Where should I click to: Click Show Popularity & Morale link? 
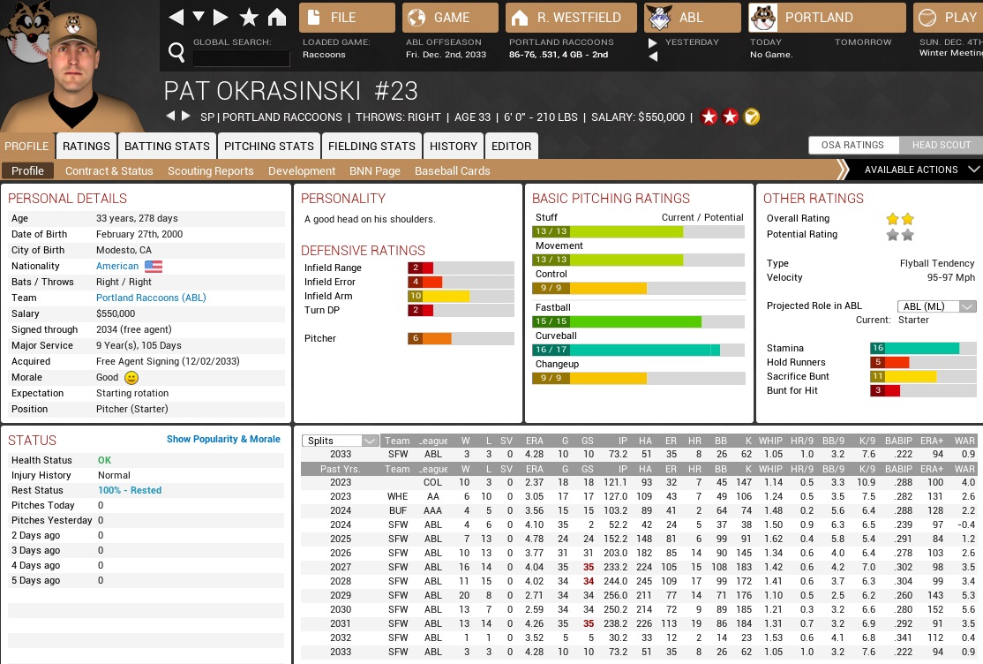[x=223, y=439]
